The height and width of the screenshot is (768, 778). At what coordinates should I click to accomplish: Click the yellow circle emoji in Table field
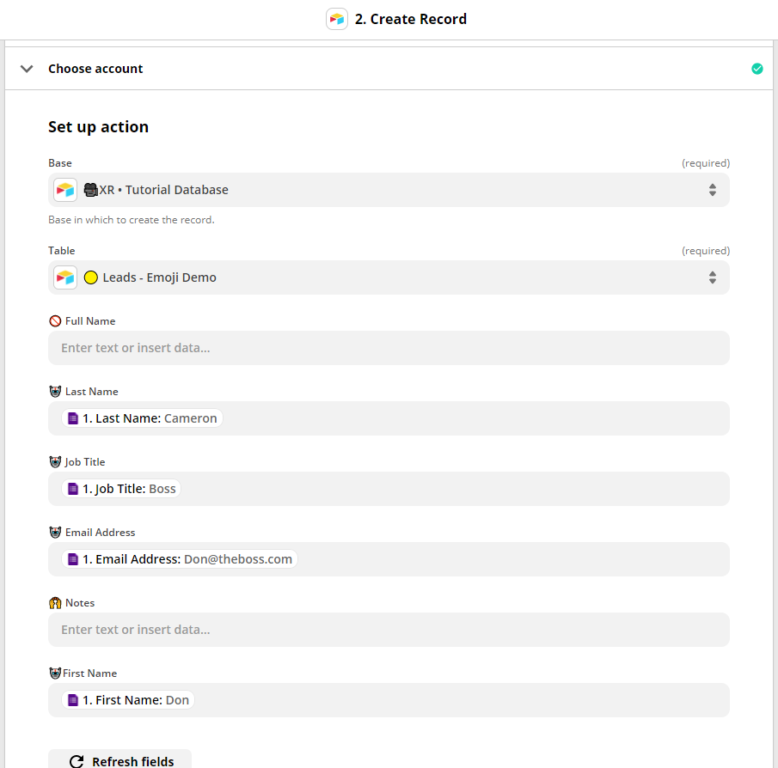(x=91, y=277)
